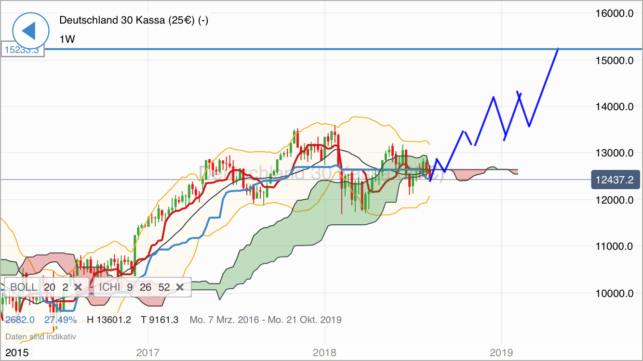Remove the BOLL indicator with its X icon

point(79,287)
